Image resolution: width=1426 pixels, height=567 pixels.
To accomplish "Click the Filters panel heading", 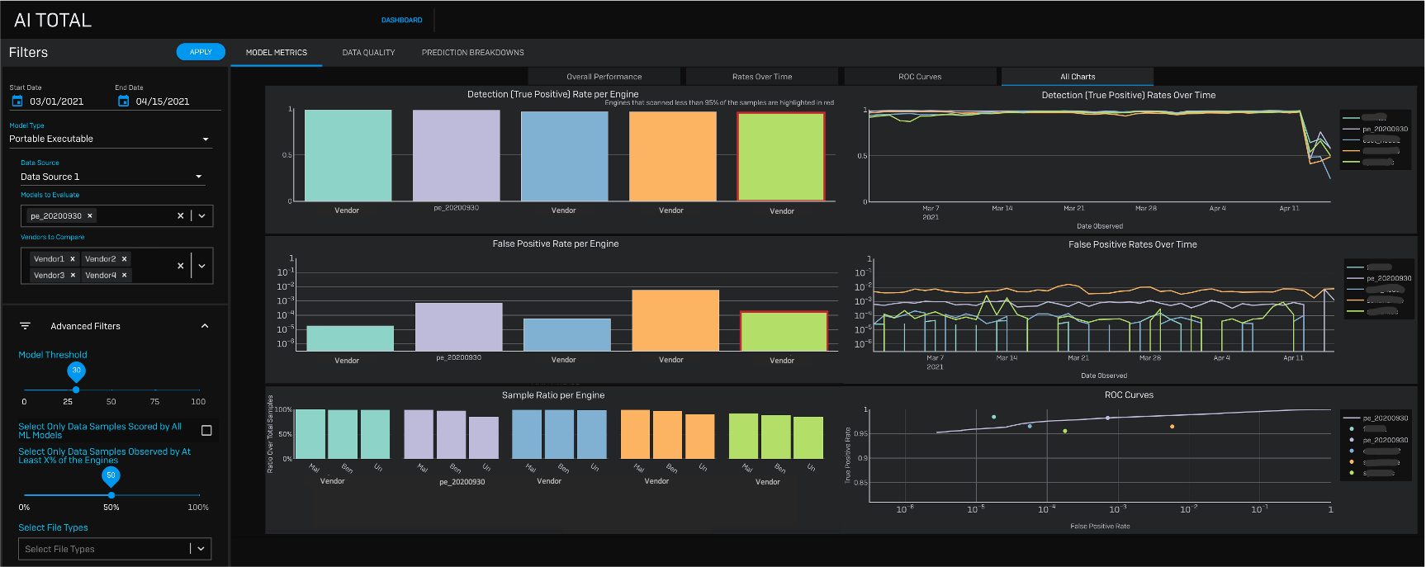I will coord(28,52).
